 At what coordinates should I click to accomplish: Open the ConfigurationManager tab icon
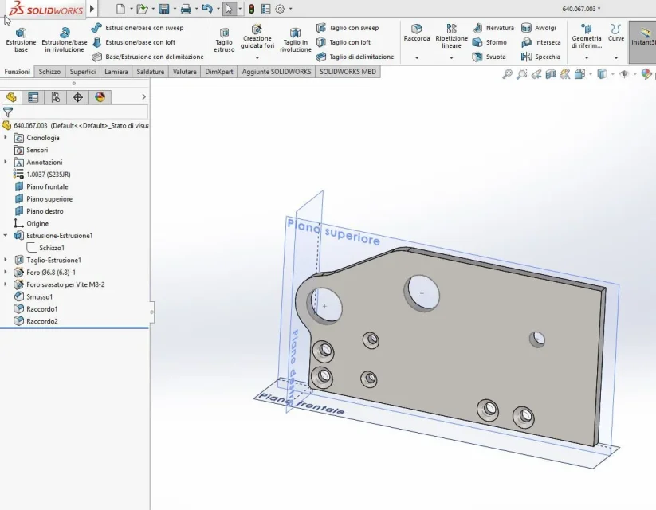[x=56, y=97]
